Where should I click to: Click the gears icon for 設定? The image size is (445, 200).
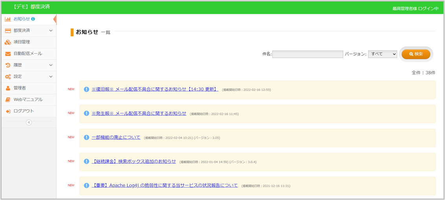click(x=8, y=76)
